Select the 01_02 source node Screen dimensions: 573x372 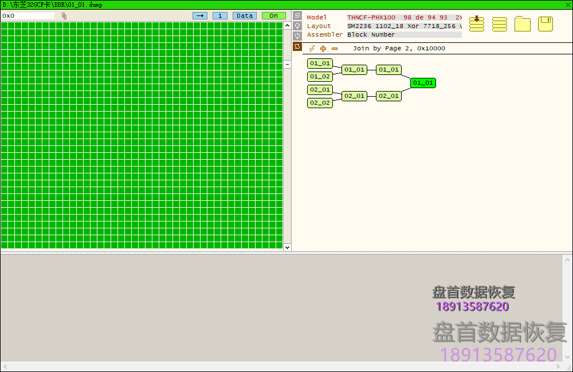pos(320,76)
